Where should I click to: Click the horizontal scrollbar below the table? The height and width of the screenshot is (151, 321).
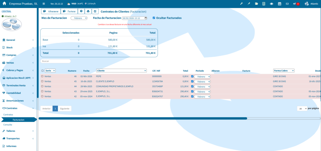(143, 118)
